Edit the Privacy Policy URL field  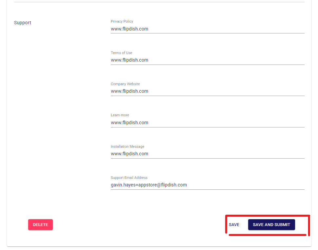208,29
